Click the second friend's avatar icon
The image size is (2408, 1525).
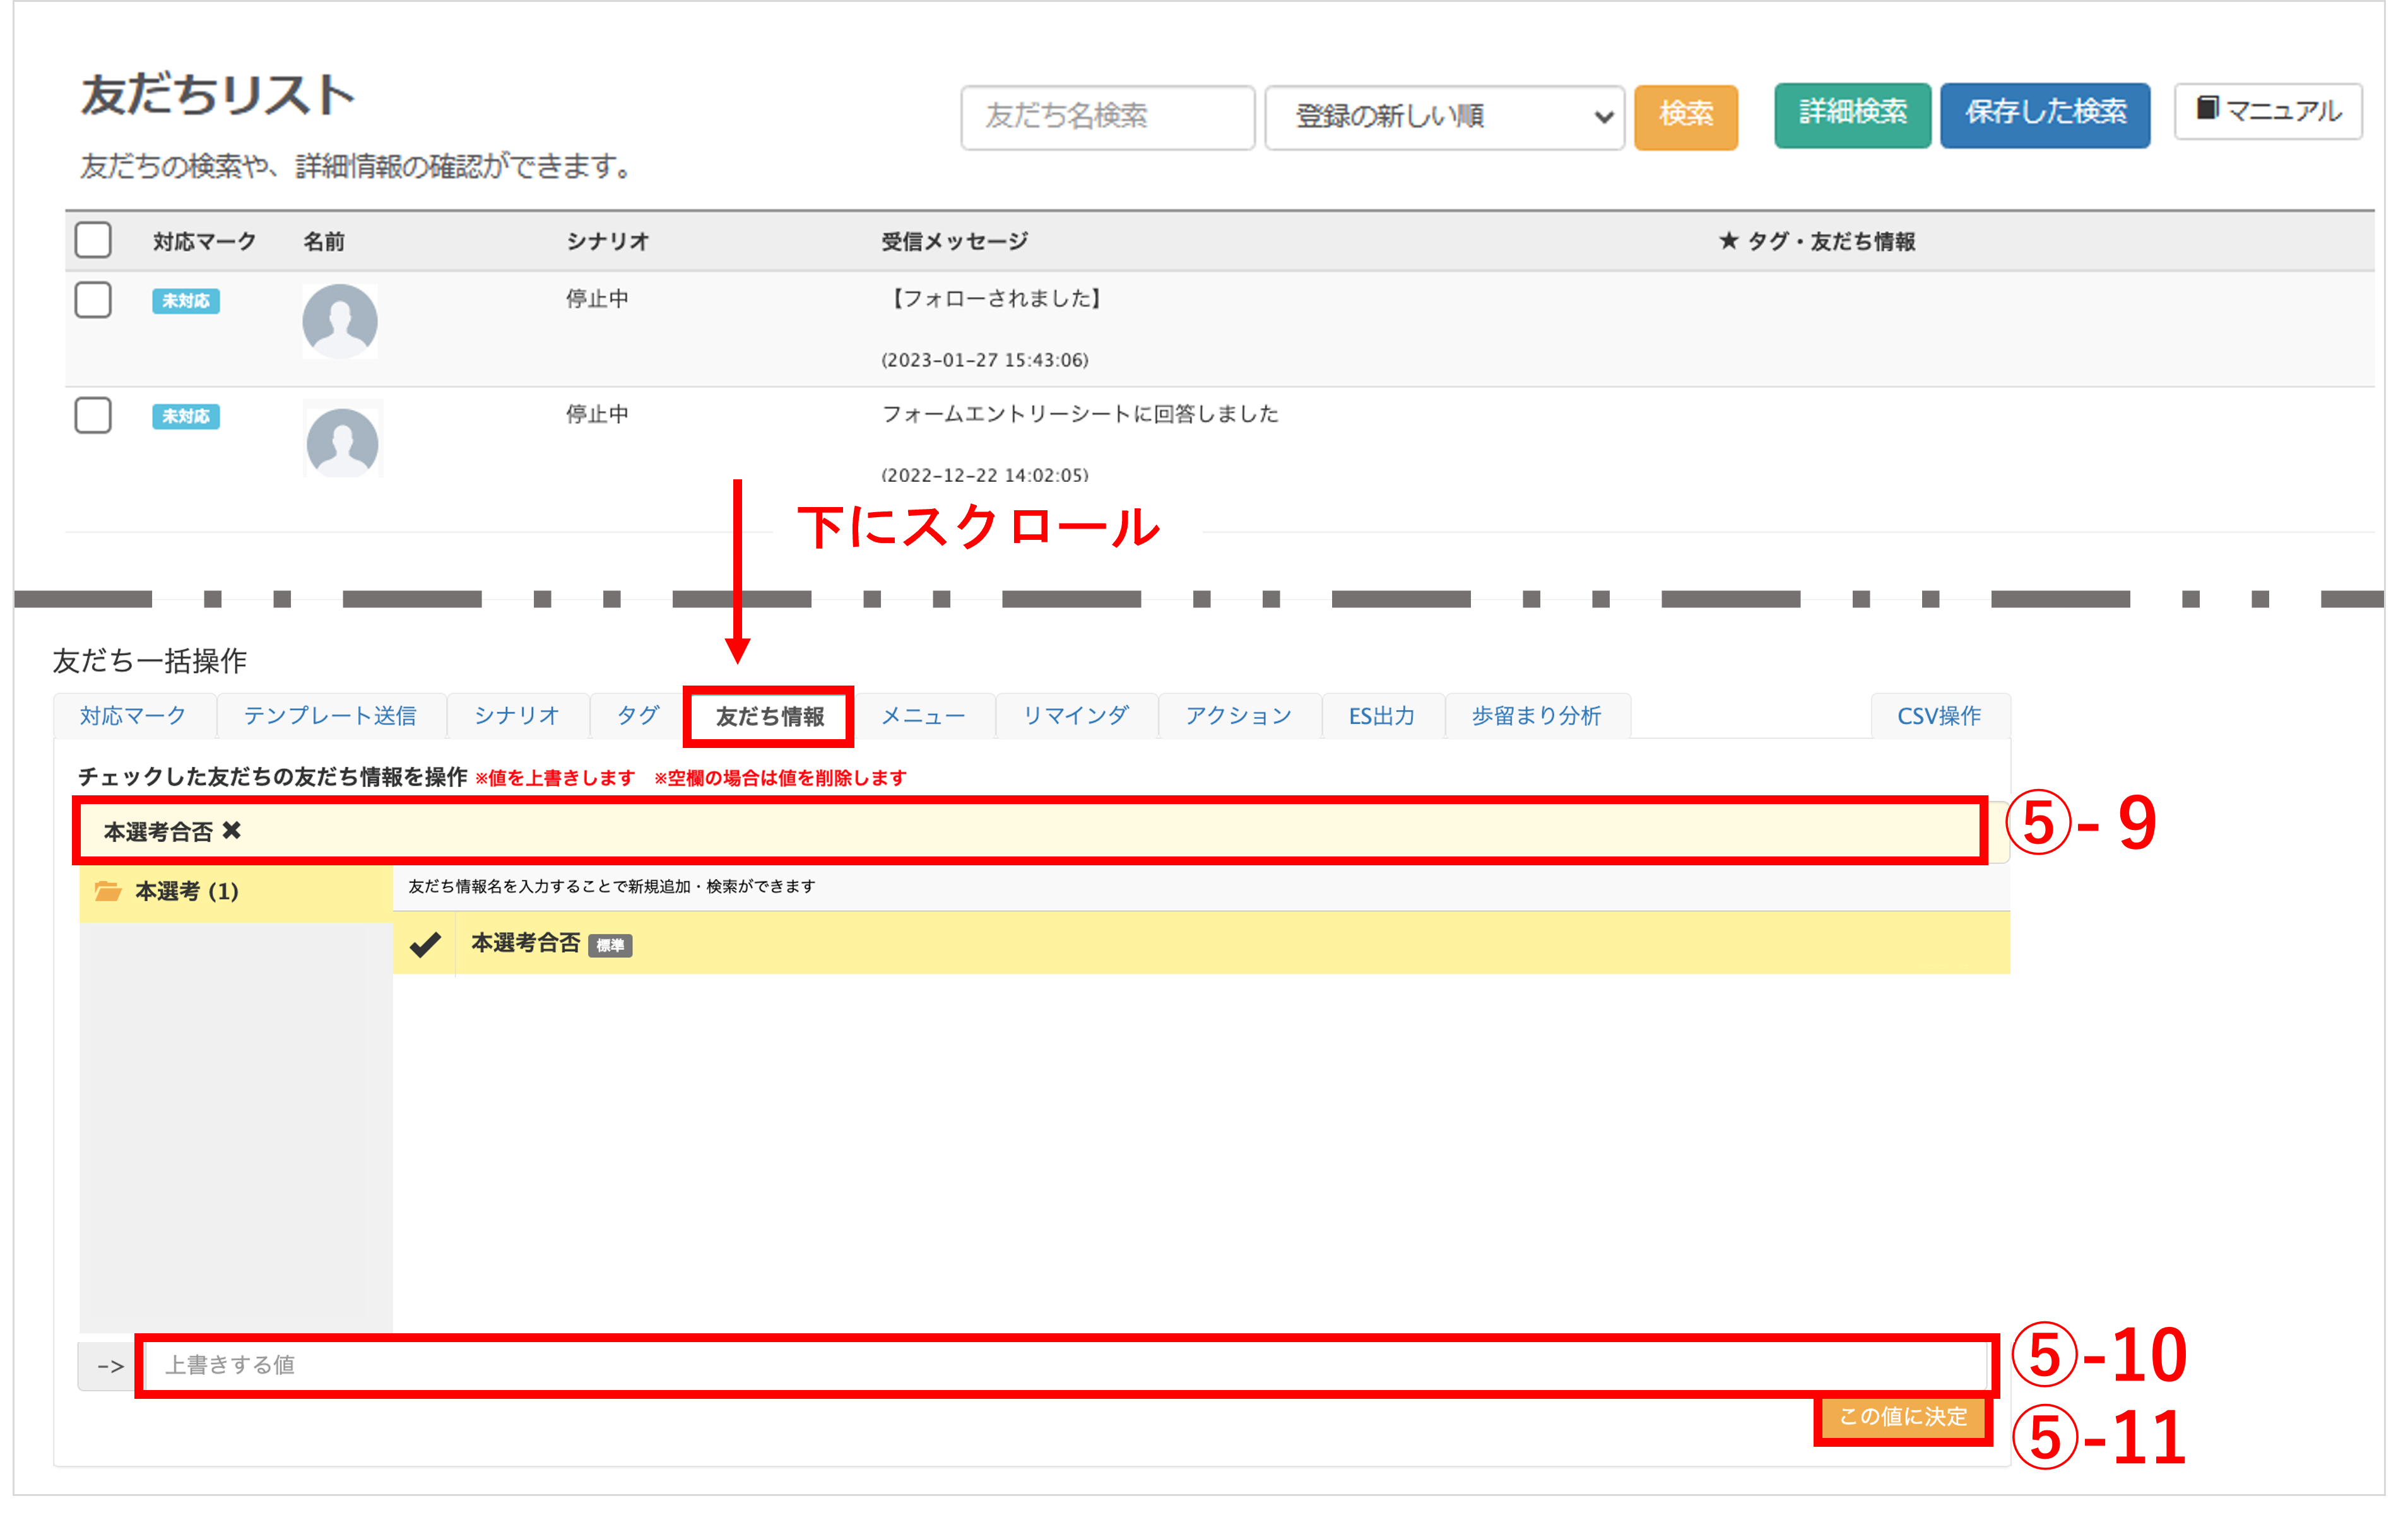coord(342,440)
